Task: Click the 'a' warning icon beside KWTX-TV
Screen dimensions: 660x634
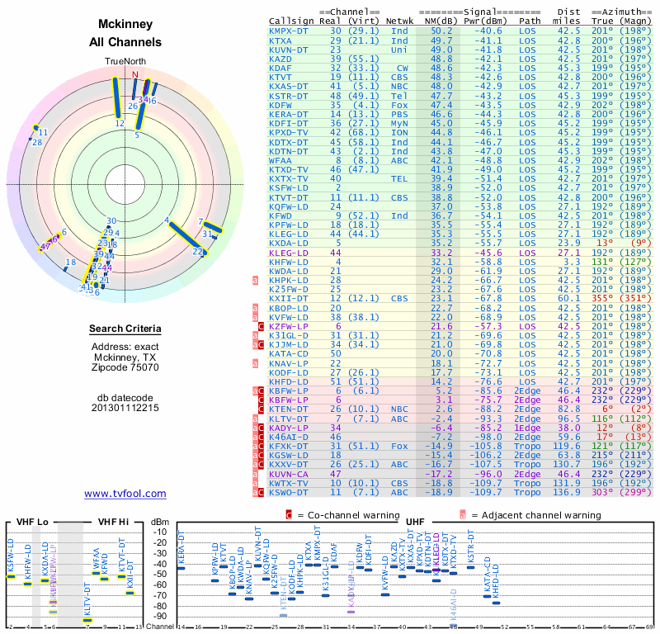Action: click(255, 483)
